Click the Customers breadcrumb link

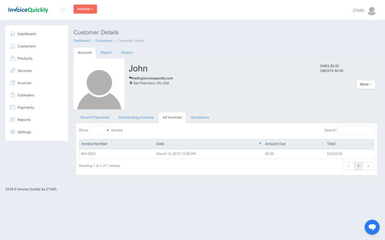coord(104,41)
